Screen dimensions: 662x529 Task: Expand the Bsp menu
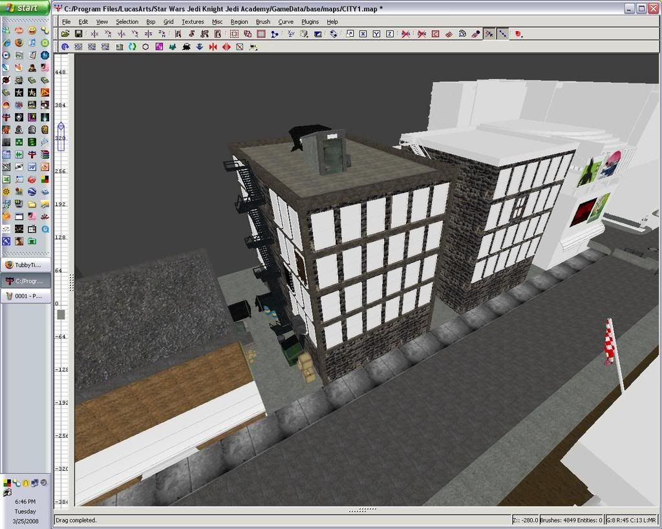[151, 21]
